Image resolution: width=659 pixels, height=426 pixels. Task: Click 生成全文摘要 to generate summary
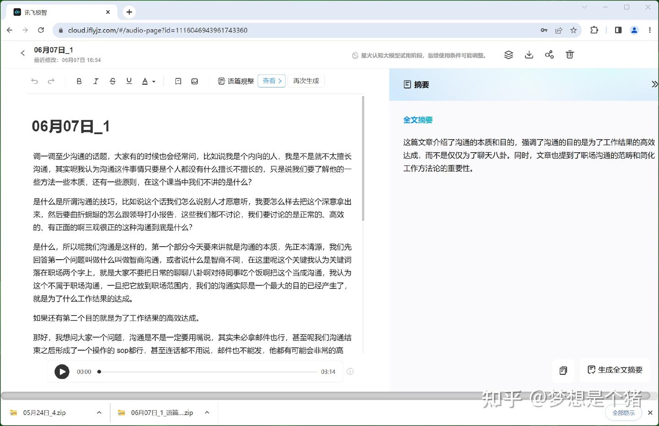pyautogui.click(x=615, y=370)
